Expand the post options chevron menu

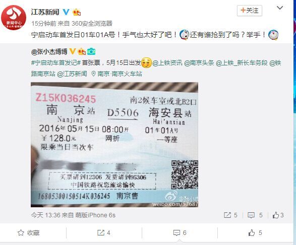click(280, 8)
